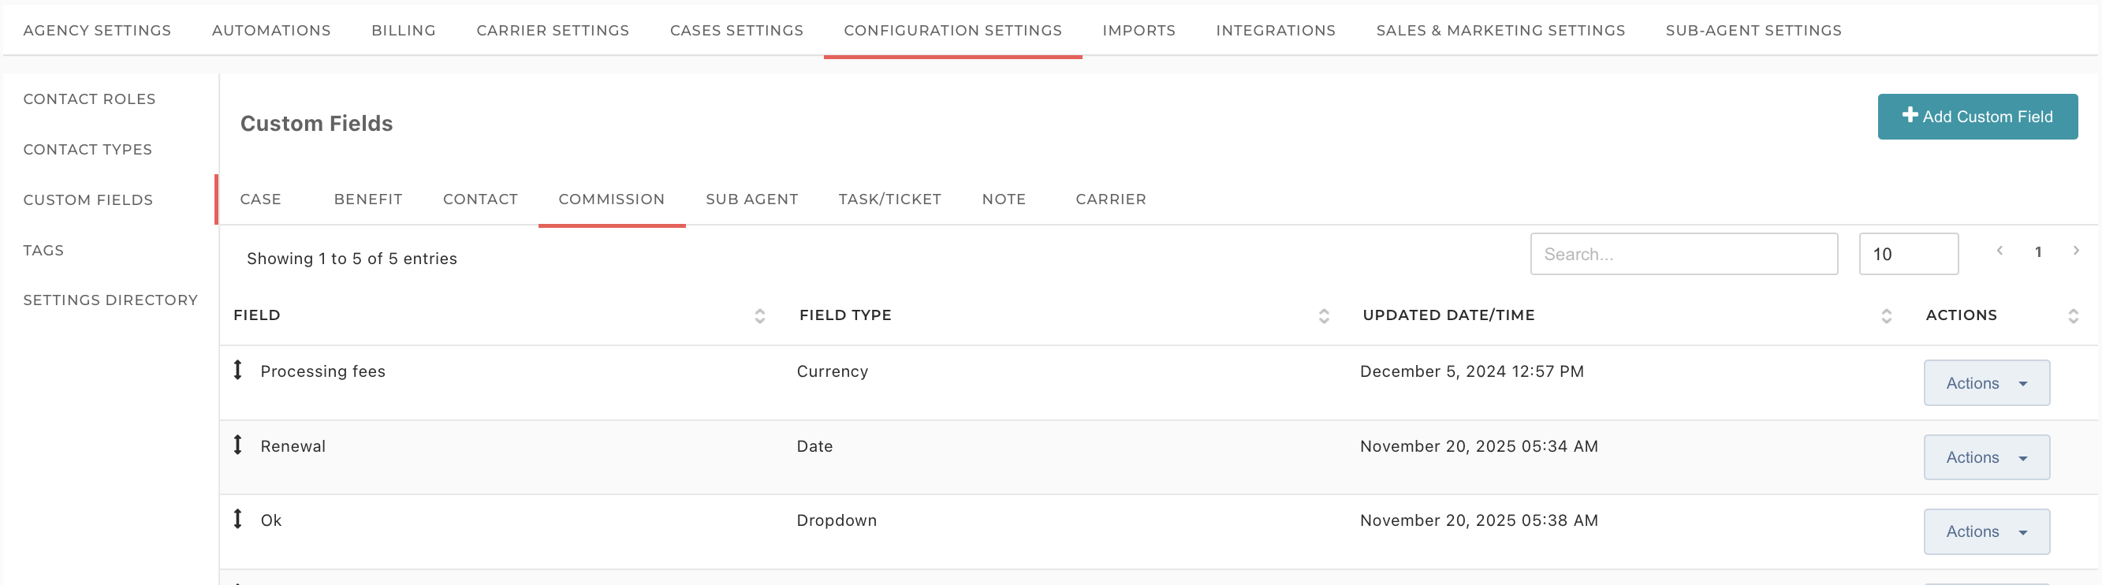The height and width of the screenshot is (585, 2102).
Task: Switch to the Benefit custom fields tab
Action: (368, 199)
